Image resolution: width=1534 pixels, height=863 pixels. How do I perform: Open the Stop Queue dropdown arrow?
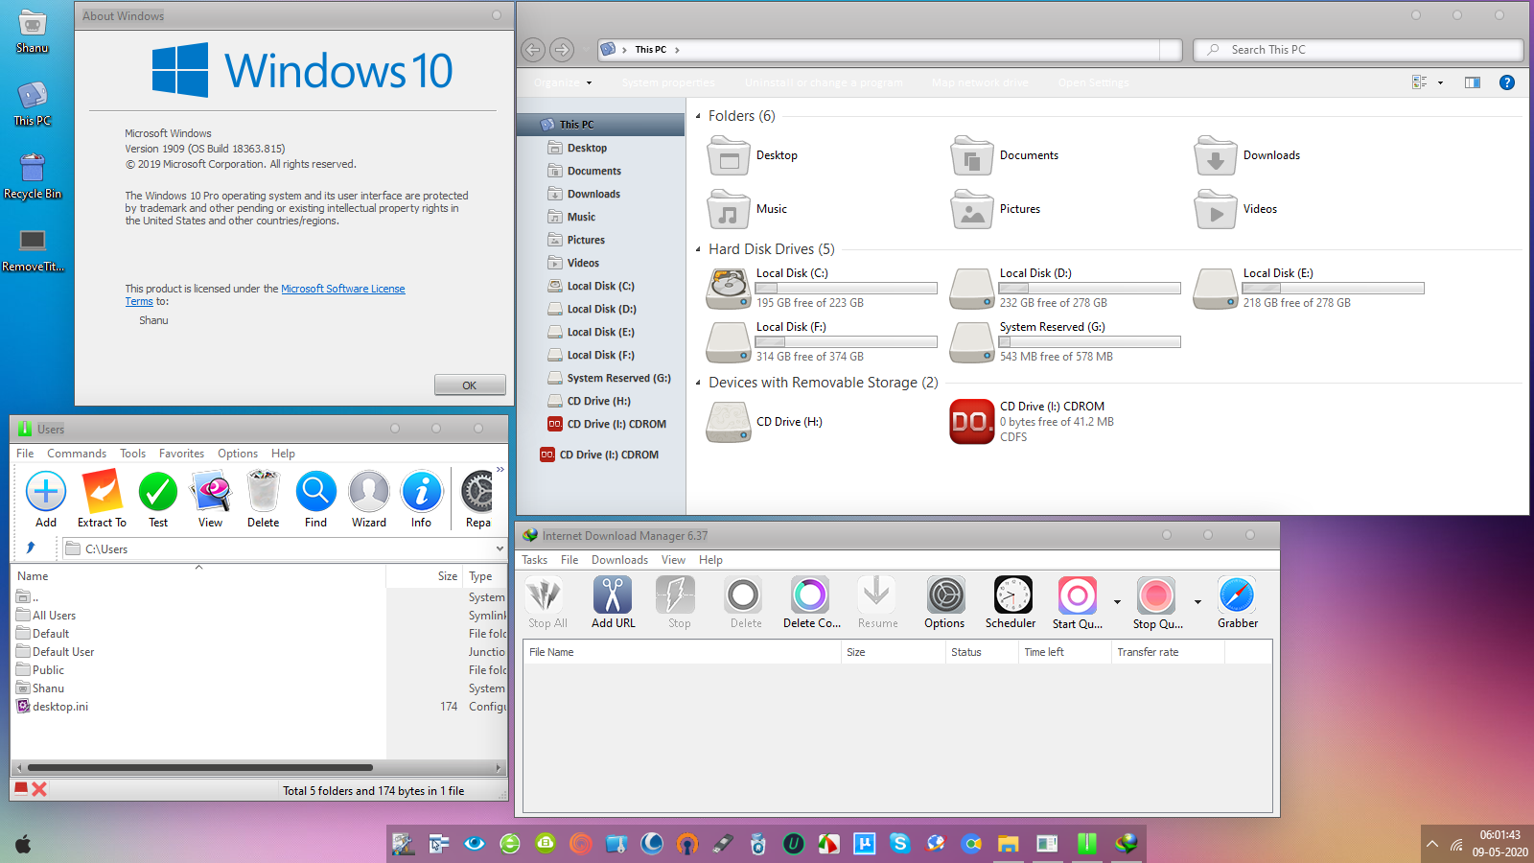(x=1197, y=602)
